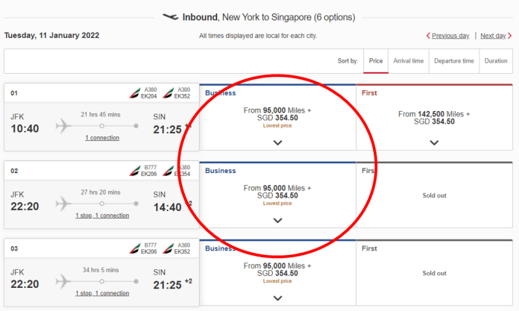Click the Emirates logo beside EK204
The image size is (519, 311).
coord(134,93)
